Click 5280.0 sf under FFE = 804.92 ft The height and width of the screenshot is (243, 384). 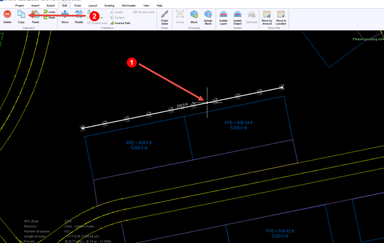[x=279, y=236]
